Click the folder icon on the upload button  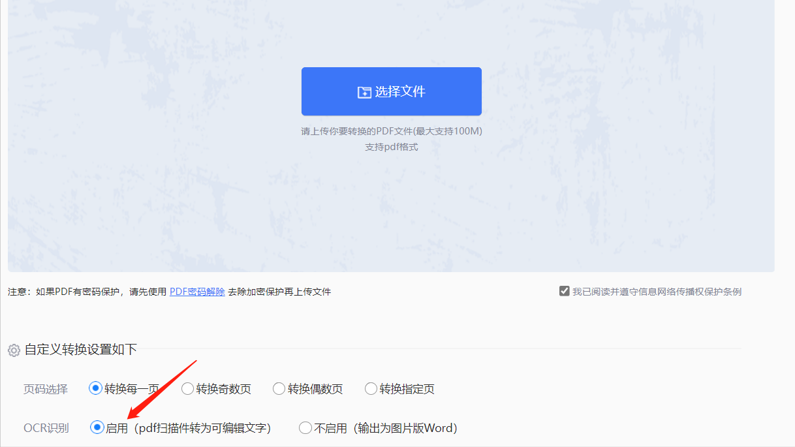(364, 92)
